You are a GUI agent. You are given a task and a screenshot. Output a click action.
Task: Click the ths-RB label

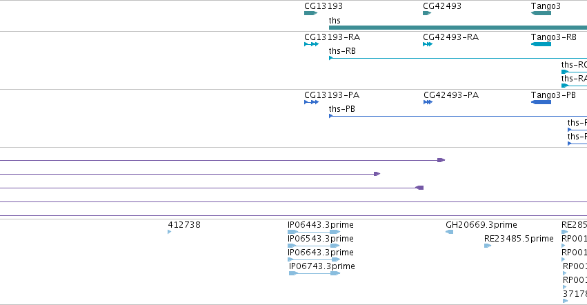(342, 51)
